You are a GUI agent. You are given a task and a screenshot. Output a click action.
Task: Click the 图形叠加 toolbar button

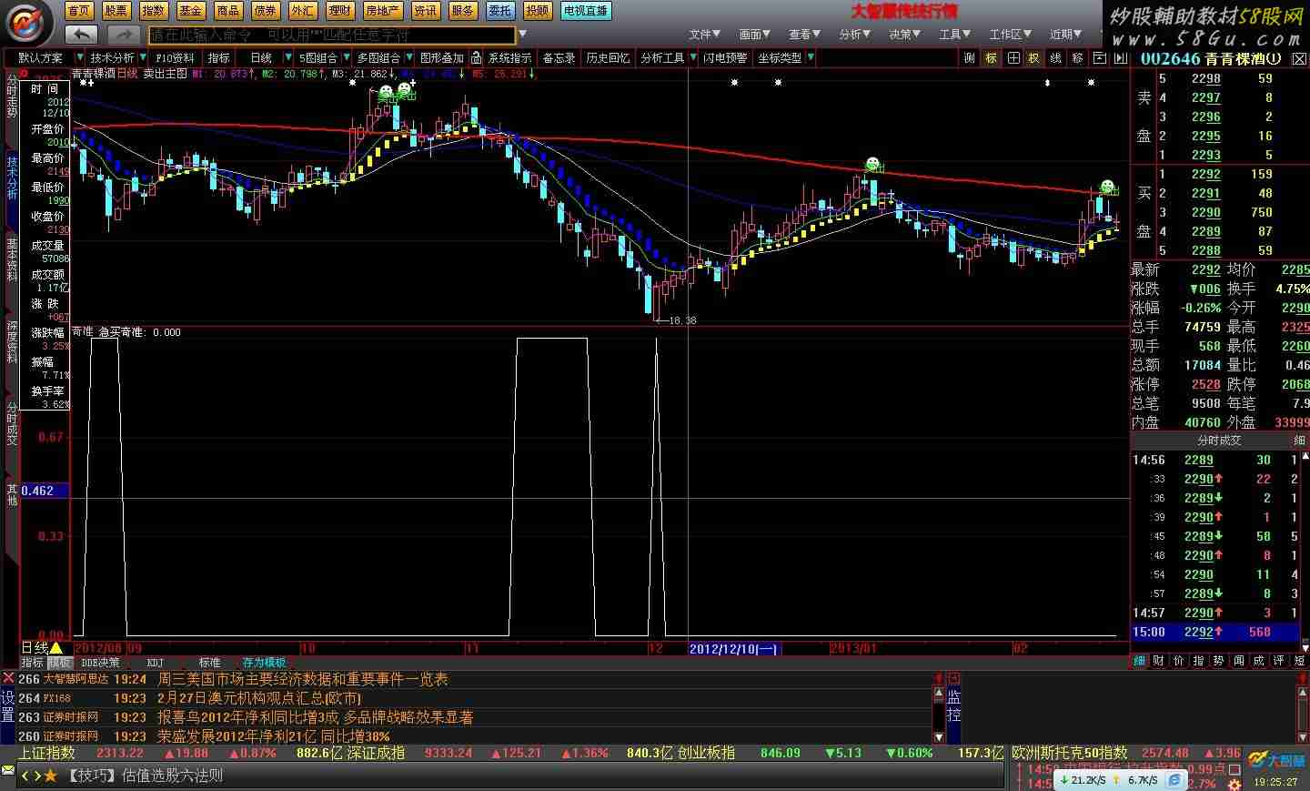coord(442,57)
